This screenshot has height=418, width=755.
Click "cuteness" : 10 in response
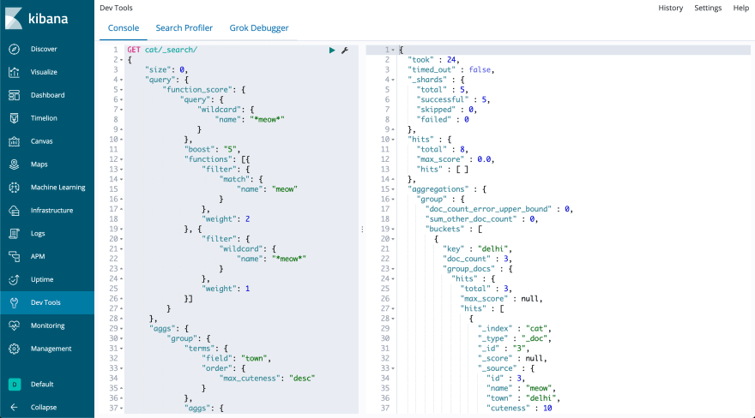pos(519,408)
